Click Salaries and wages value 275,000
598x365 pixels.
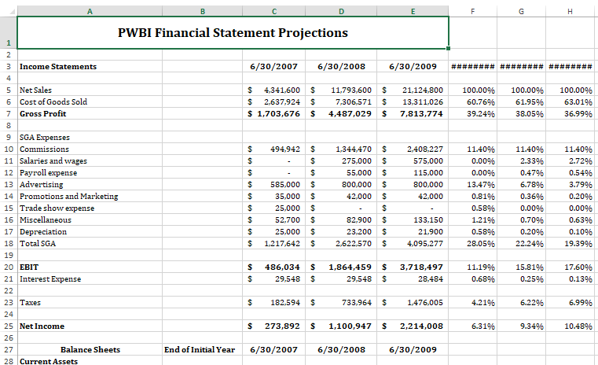coord(356,161)
